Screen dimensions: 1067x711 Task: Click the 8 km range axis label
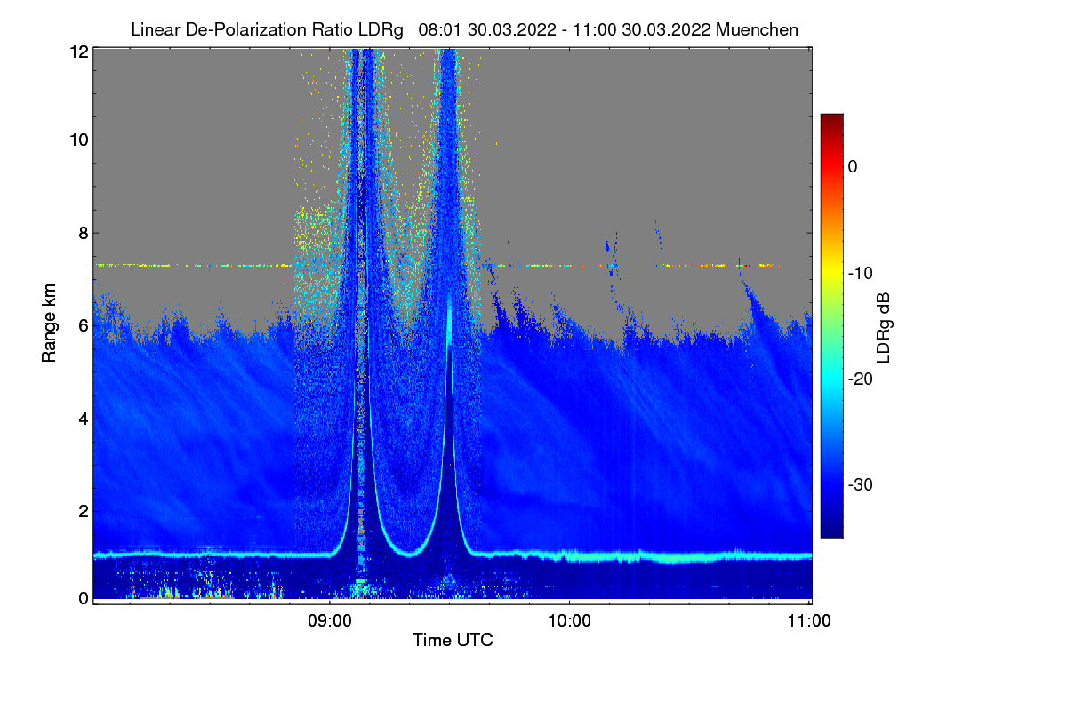[x=83, y=233]
